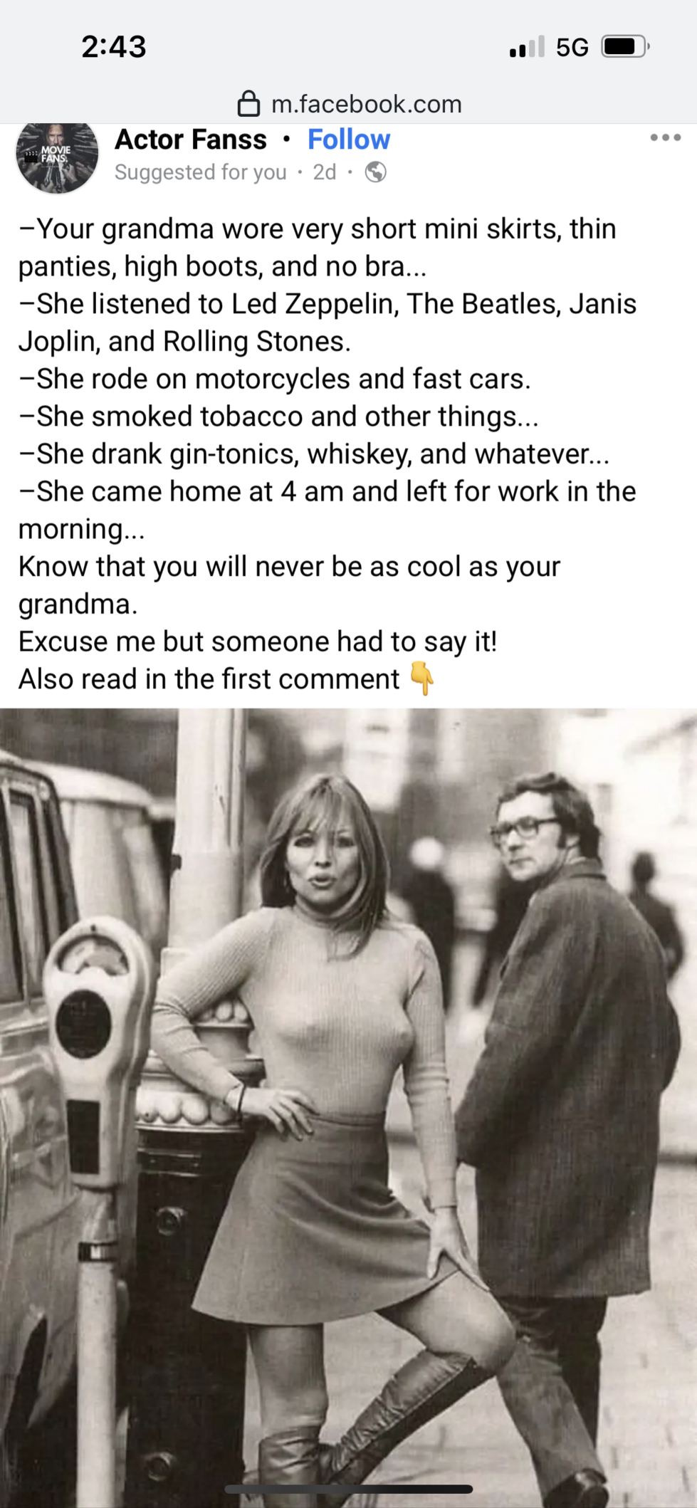Tap the cellular signal bars icon

click(x=527, y=47)
